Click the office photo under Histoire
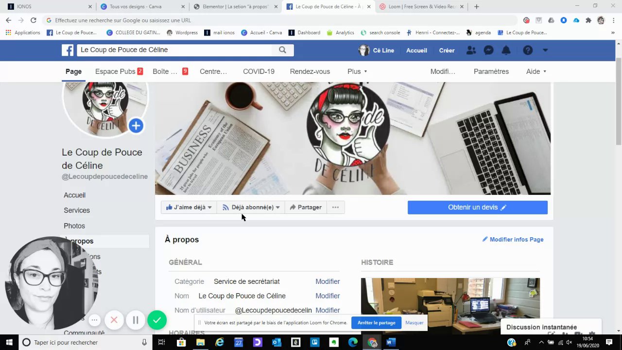The image size is (622, 350). click(450, 306)
